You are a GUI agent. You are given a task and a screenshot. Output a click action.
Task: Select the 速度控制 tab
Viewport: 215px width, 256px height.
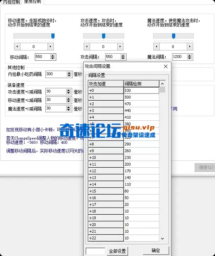[33, 2]
